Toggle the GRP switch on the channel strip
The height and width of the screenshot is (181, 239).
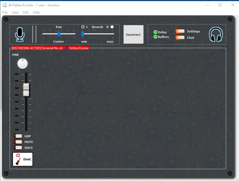pos(18,136)
